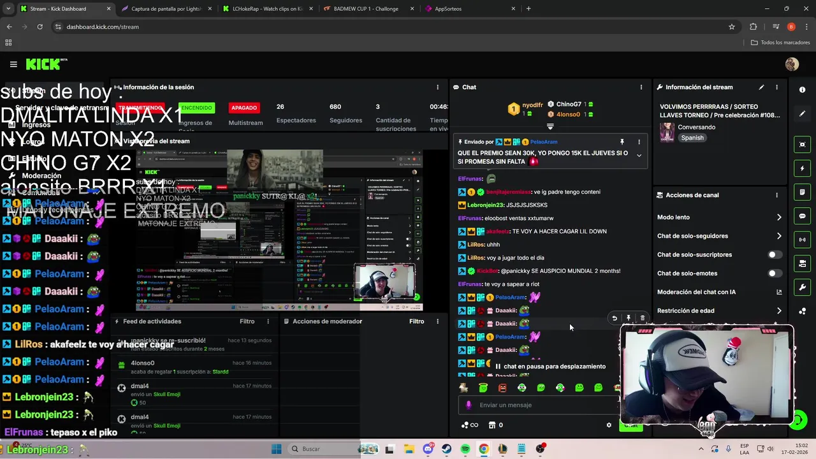Viewport: 816px width, 459px height.
Task: Open Acciones de canal options menu
Action: 776,195
